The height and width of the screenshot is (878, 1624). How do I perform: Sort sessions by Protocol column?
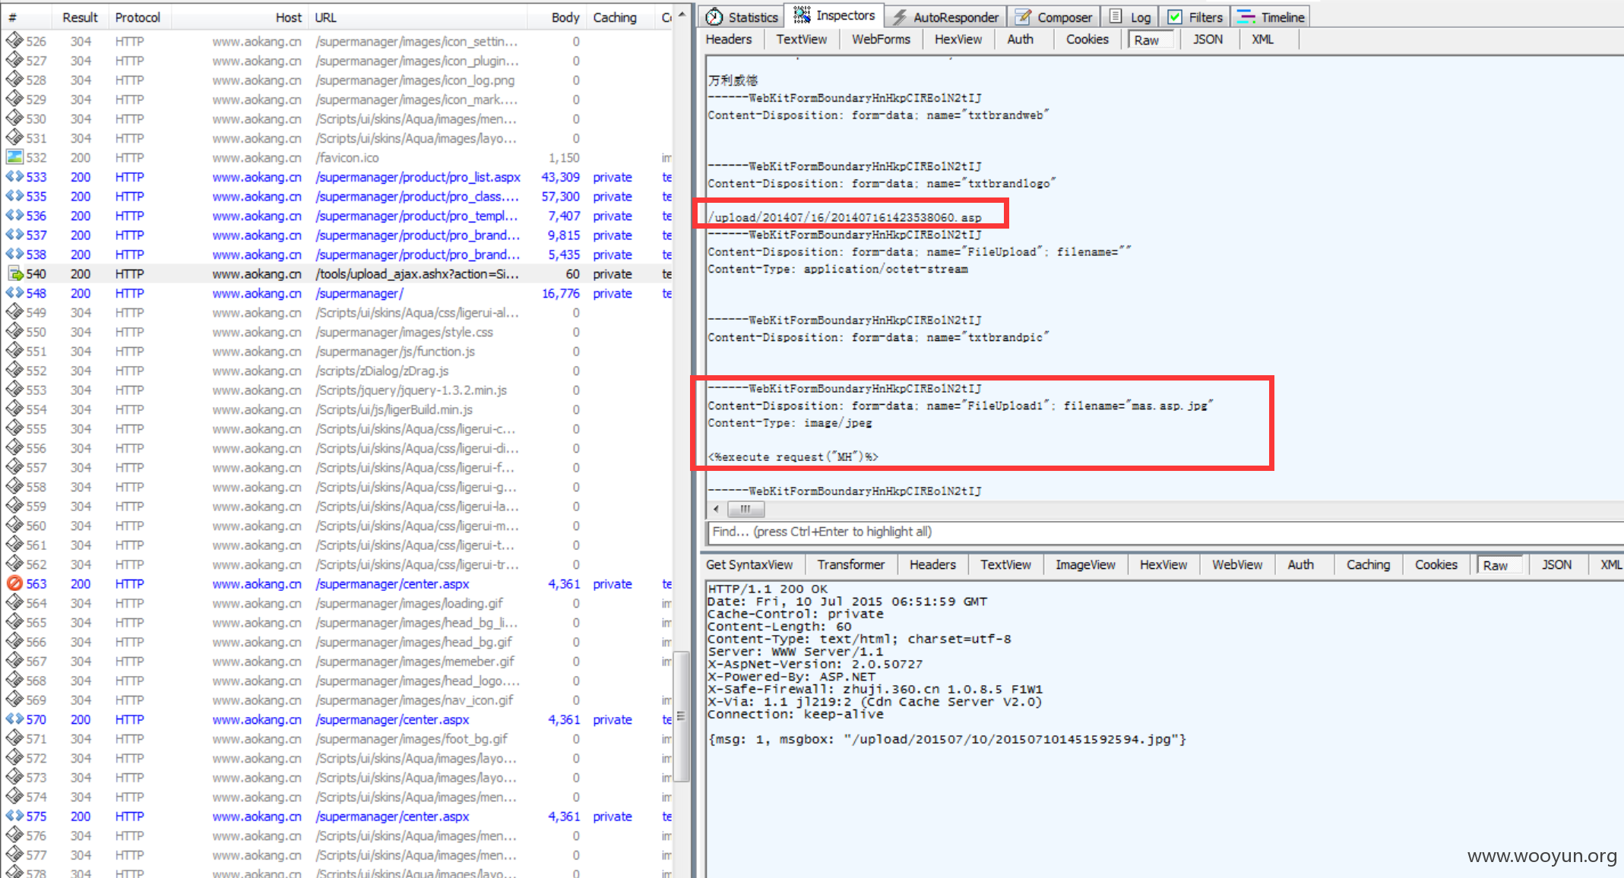click(x=138, y=17)
